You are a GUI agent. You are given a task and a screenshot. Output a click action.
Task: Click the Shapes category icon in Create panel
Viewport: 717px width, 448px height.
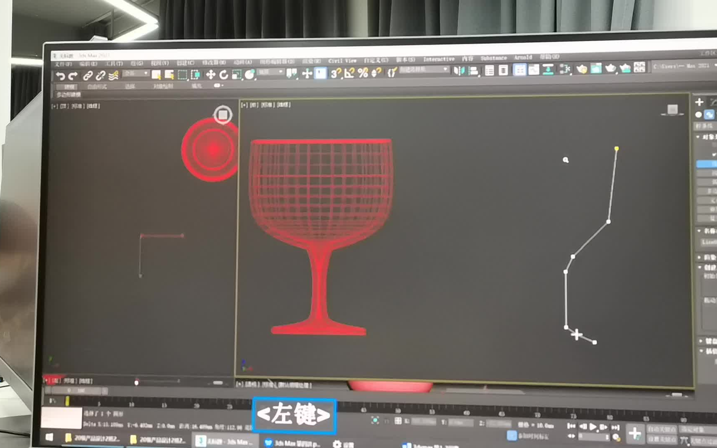(710, 114)
